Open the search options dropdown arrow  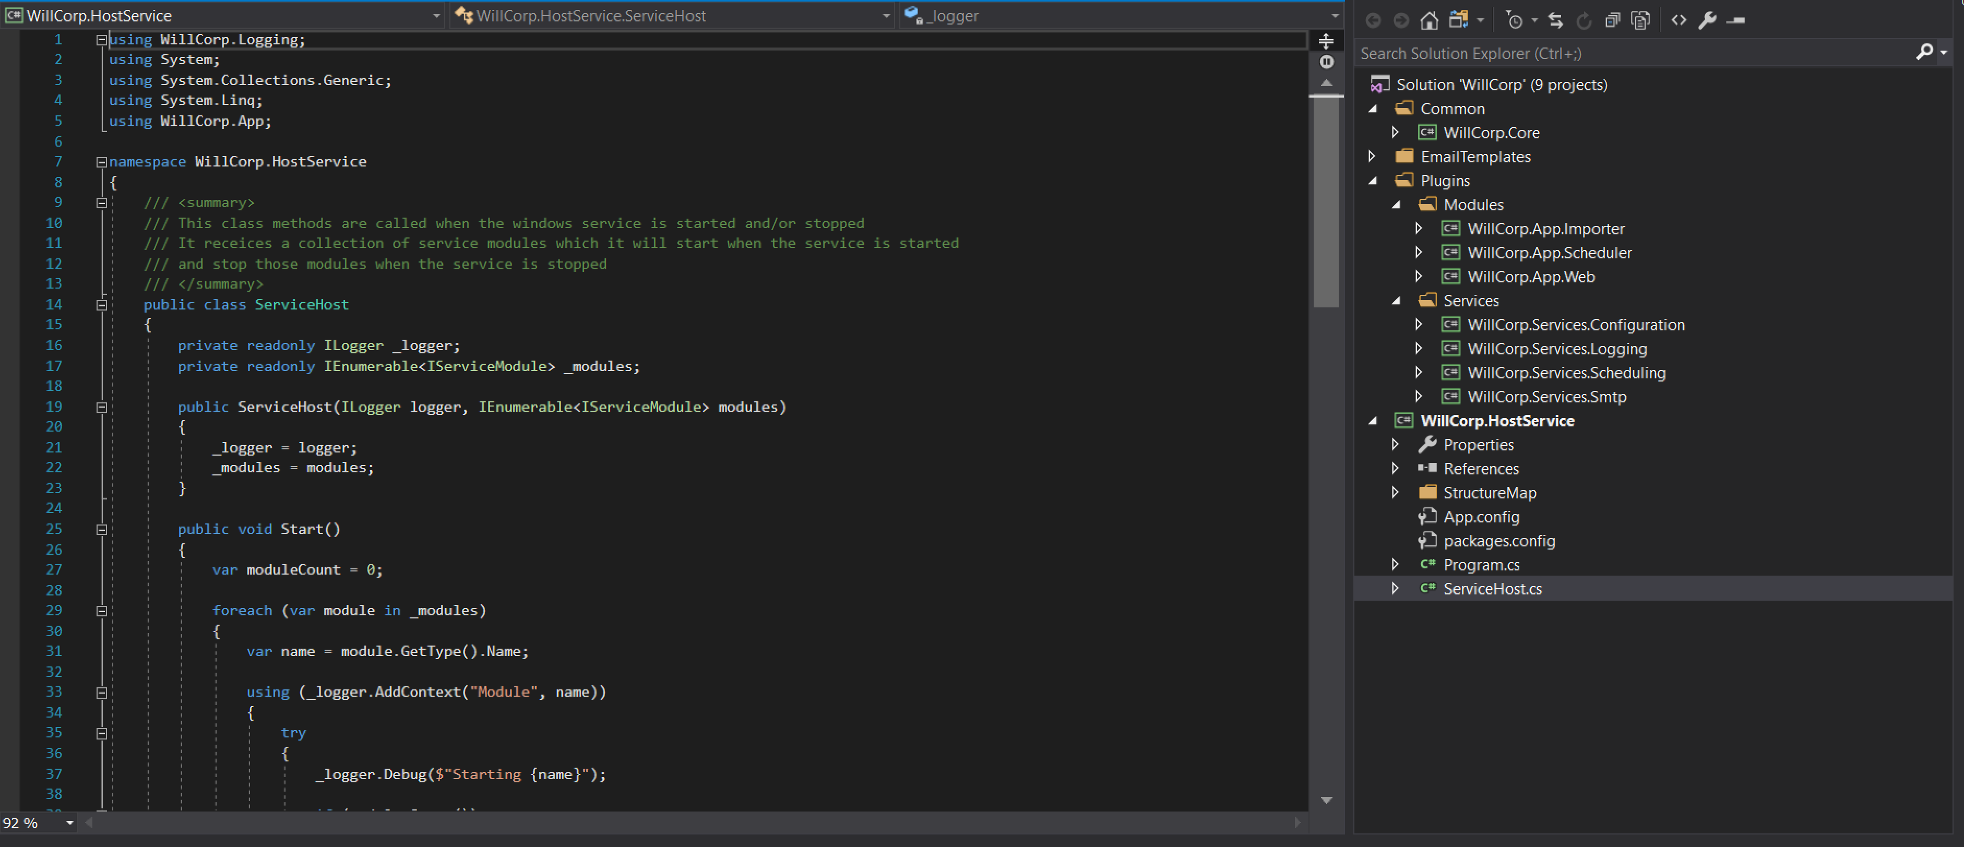(1944, 53)
